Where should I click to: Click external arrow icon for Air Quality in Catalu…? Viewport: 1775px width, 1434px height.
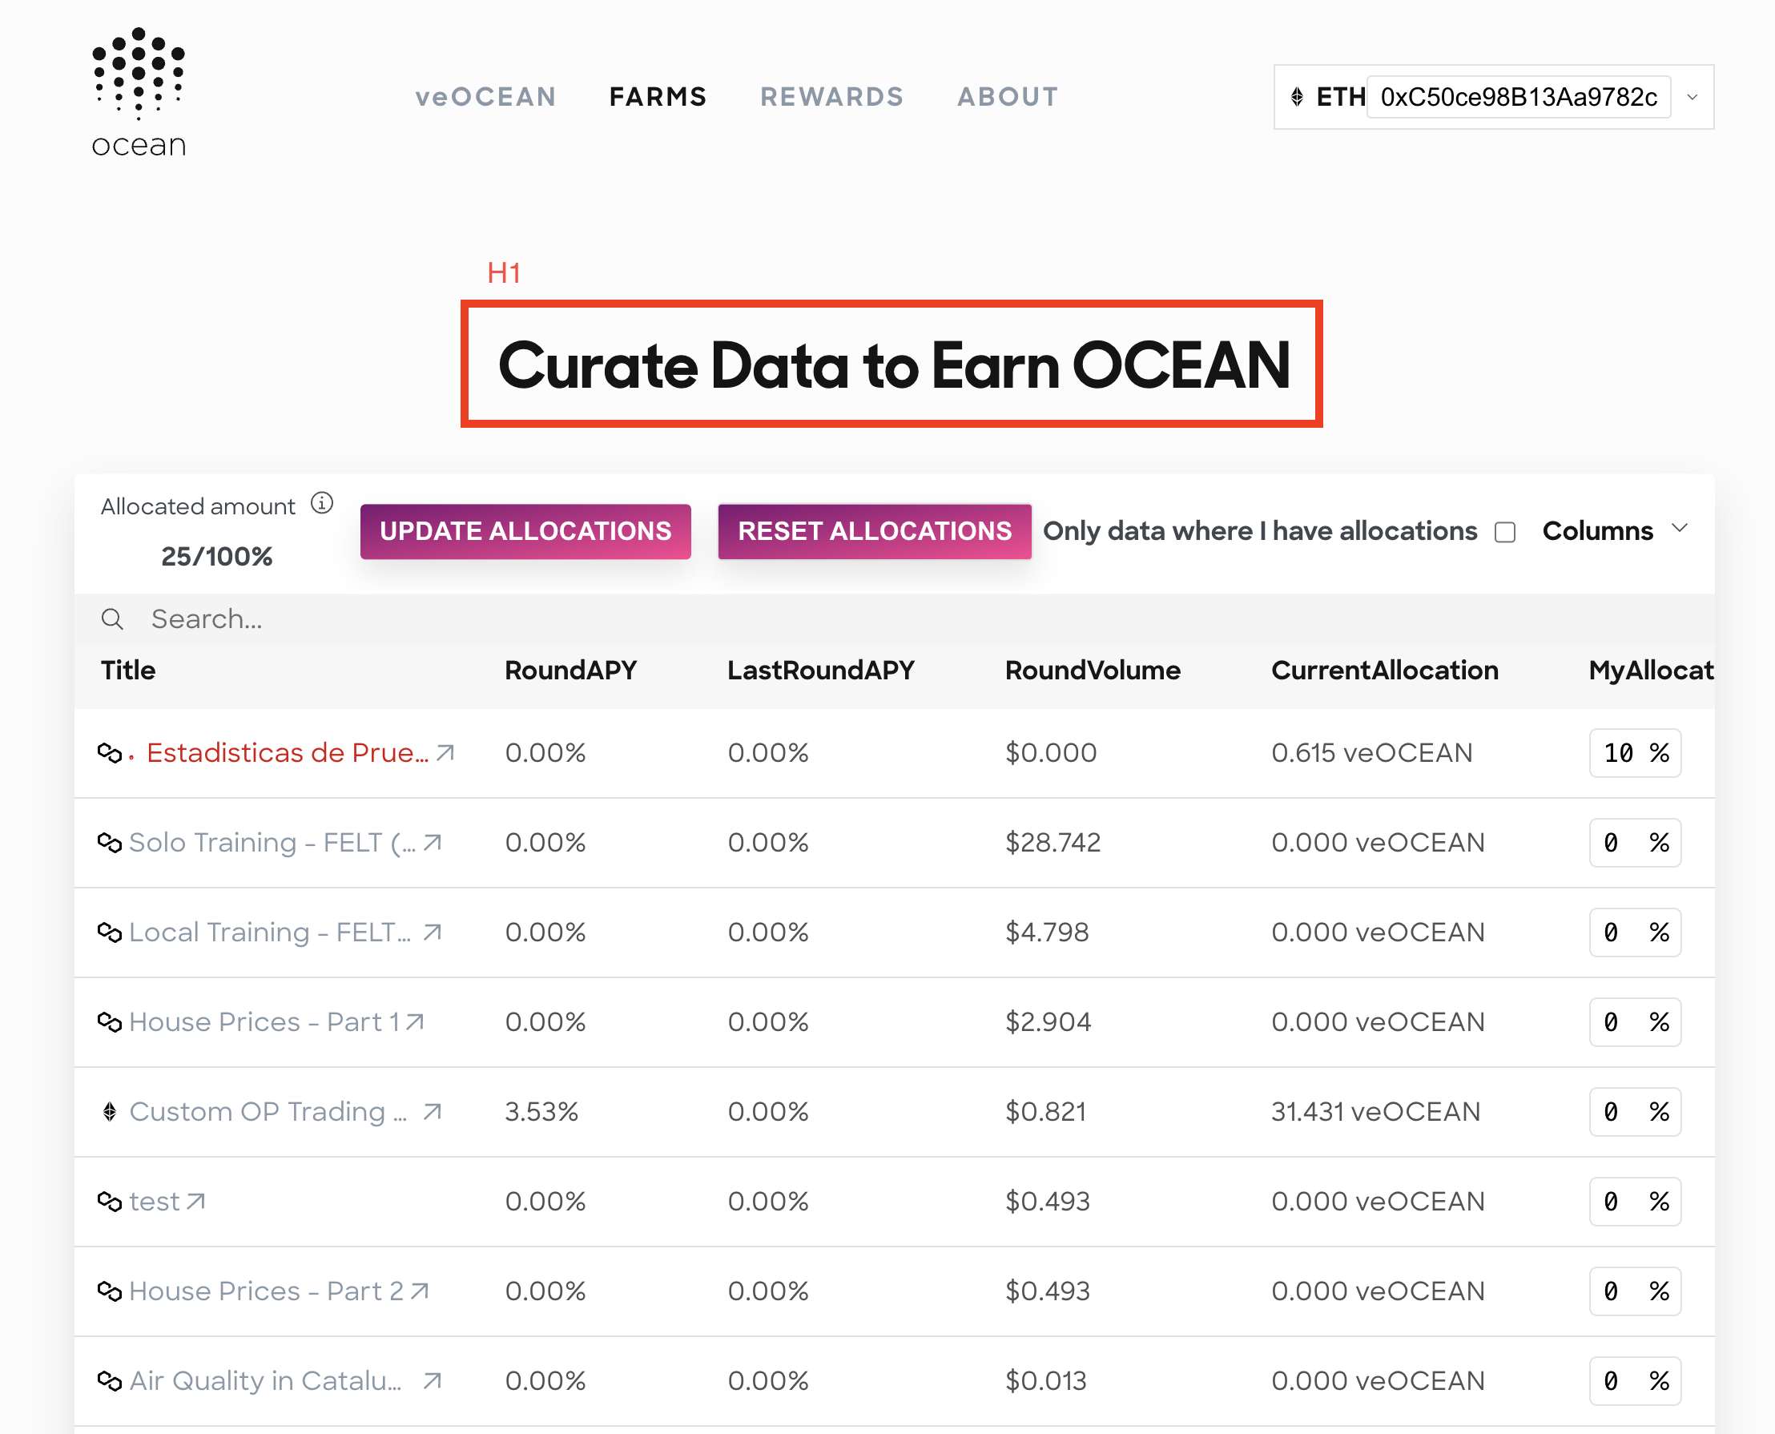point(433,1380)
